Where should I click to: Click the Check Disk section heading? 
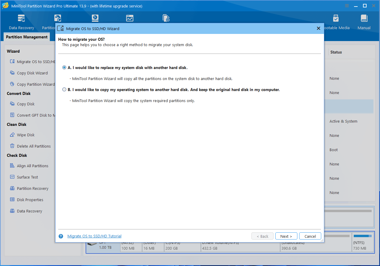tap(17, 155)
